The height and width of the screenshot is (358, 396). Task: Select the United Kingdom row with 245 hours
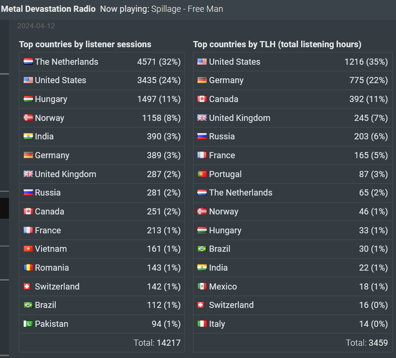[293, 118]
